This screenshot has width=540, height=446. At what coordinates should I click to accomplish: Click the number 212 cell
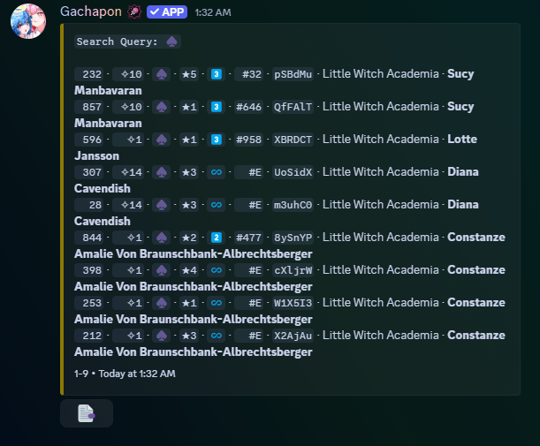tap(89, 336)
